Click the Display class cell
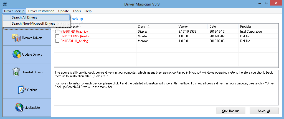284x119 pixels. tap(143, 32)
